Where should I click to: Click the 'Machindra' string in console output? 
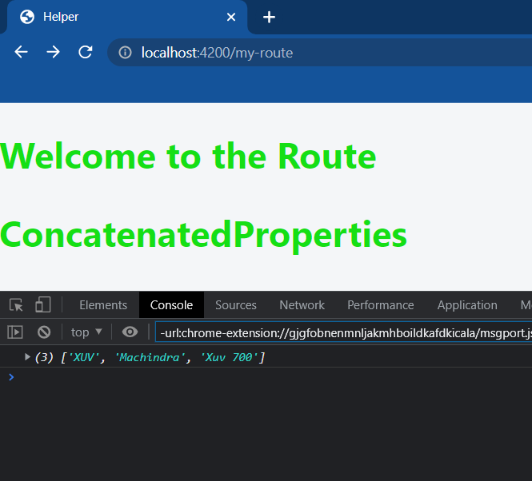pos(150,357)
